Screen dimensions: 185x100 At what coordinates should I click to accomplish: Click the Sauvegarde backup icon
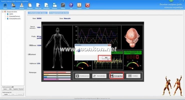[46, 5]
